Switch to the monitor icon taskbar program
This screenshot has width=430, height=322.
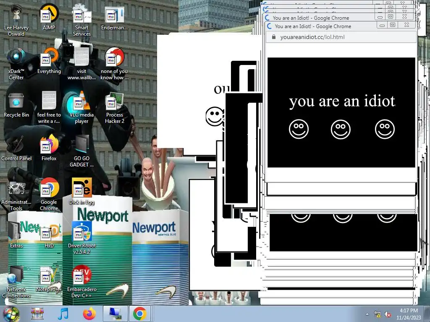[x=115, y=314]
